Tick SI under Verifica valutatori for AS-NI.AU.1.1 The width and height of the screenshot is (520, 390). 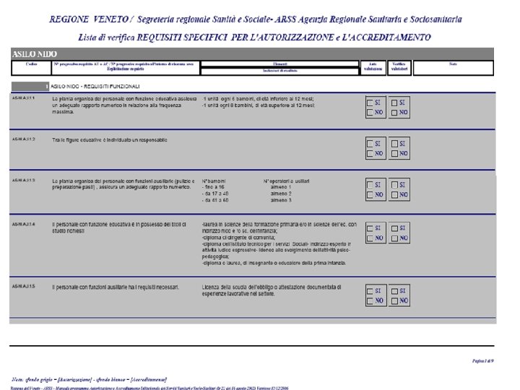point(394,103)
